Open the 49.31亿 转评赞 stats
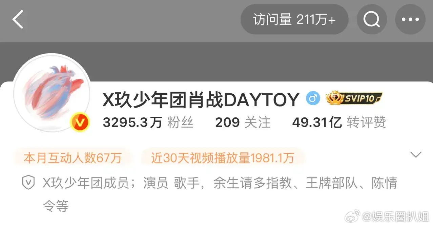The image size is (433, 227). 339,122
